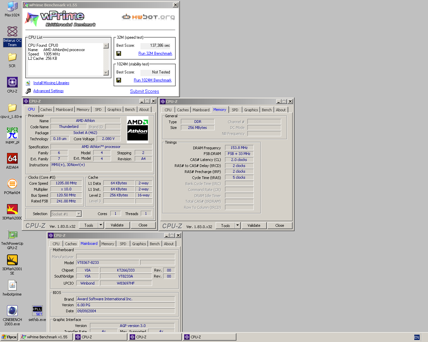Screen dimensions: 428x342
Task: Click Validate in the CPU-Z Memory window
Action: point(254,225)
